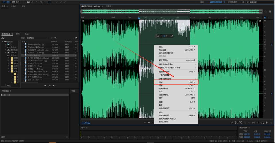
Task: Show the spectral pitch display
Action: coord(32,2)
